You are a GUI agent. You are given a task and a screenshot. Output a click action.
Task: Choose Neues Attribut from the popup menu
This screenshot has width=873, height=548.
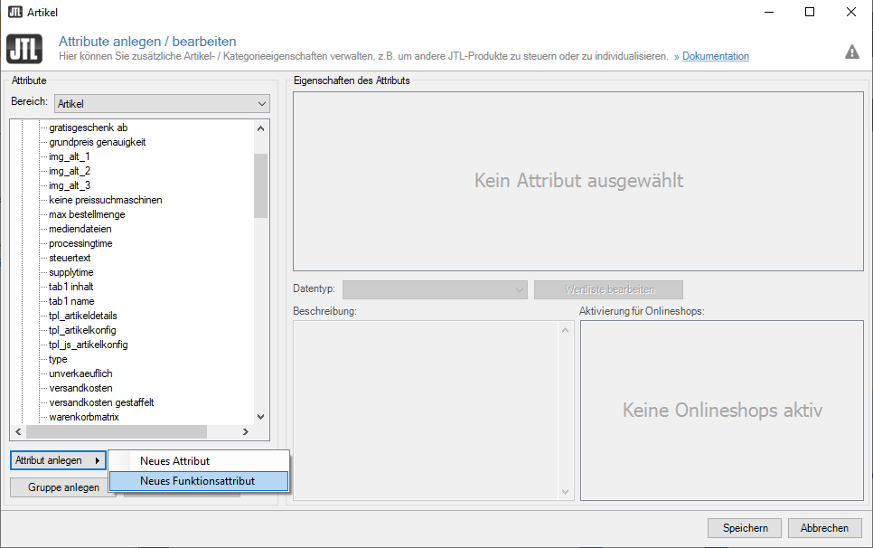tap(199, 461)
